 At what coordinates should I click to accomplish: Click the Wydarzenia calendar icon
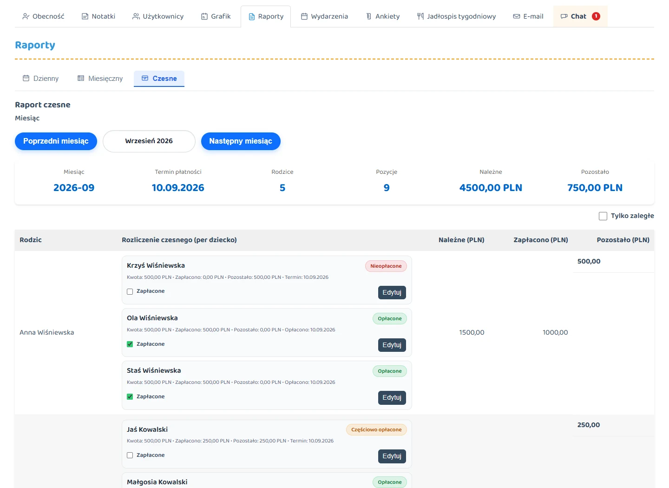304,16
